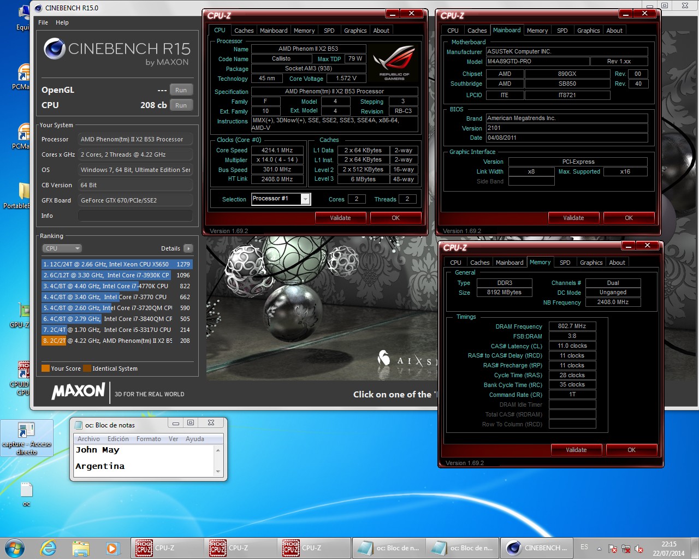Screen dimensions: 699x559
Task: Click Validate in the CPU tab window
Action: [x=340, y=218]
